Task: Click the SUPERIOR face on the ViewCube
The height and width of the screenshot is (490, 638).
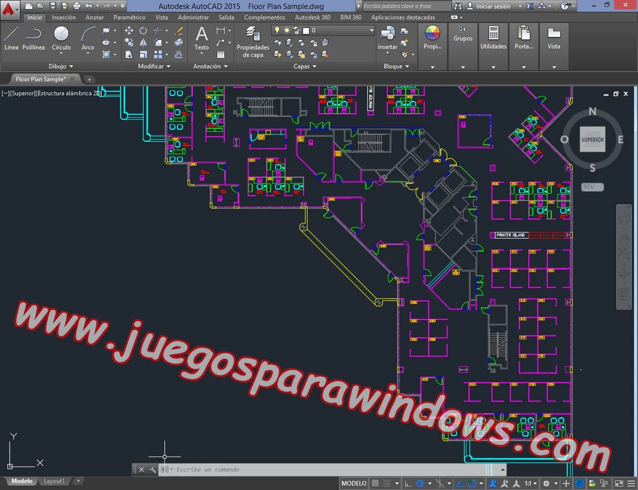Action: [x=592, y=140]
